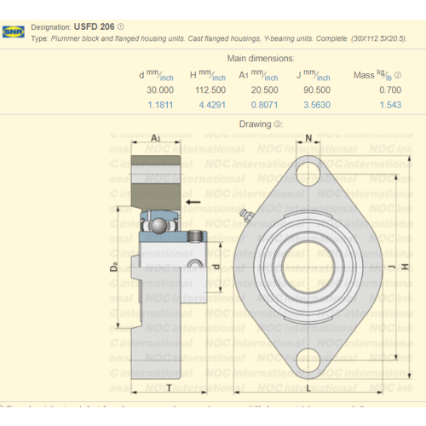The image size is (426, 426).
Task: Click the Mass value 0.700
Action: 390,90
